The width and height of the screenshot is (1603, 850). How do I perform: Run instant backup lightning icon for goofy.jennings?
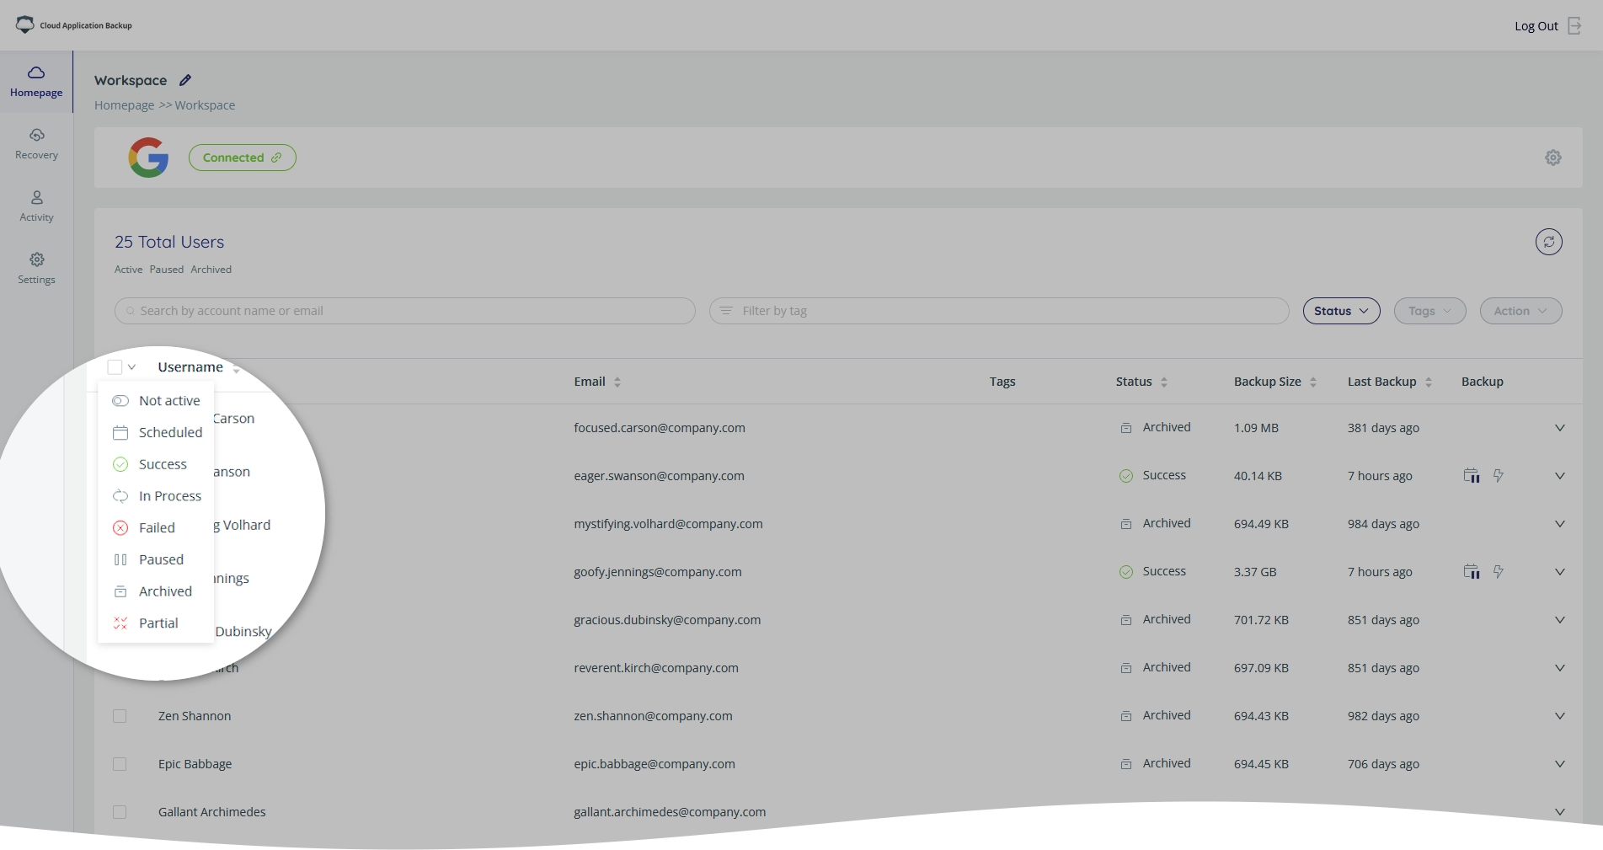point(1499,572)
